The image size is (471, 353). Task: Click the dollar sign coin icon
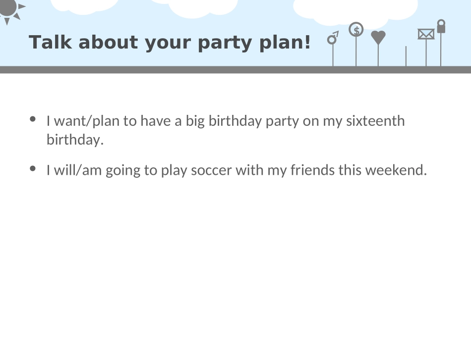356,30
